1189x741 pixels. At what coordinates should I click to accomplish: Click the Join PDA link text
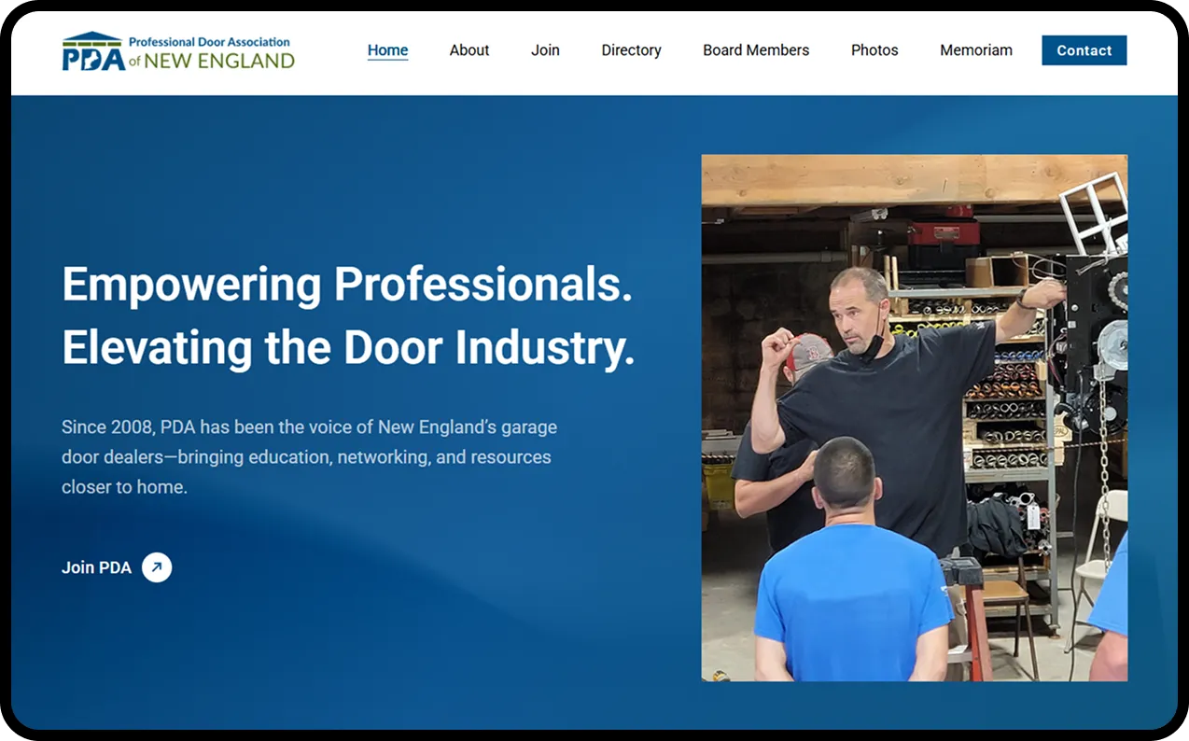pos(96,567)
